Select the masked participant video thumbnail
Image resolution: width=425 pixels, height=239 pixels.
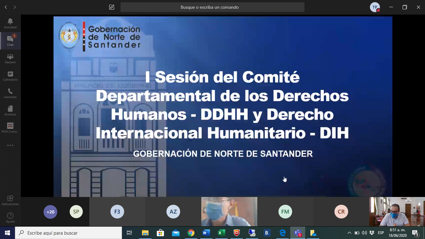coord(229,212)
